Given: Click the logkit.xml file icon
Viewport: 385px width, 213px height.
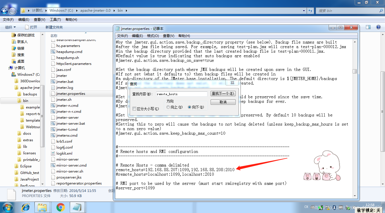Looking at the screenshot, I should 53,153.
